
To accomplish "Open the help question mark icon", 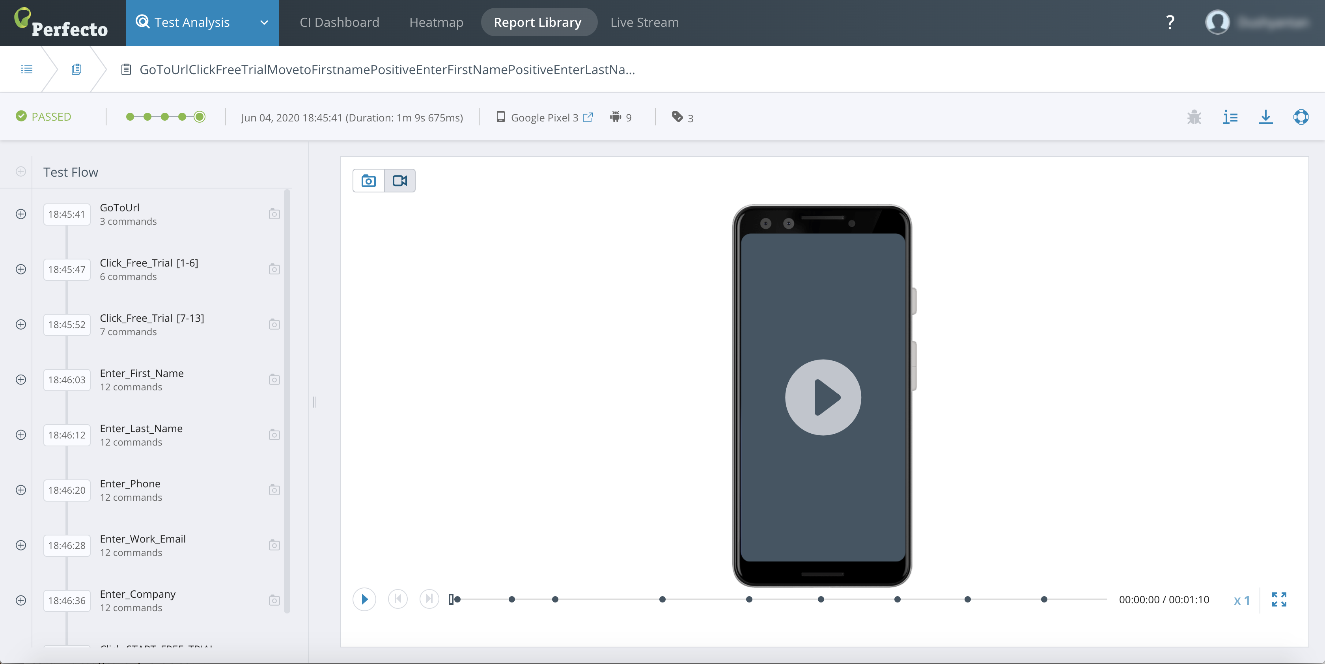I will (1170, 22).
